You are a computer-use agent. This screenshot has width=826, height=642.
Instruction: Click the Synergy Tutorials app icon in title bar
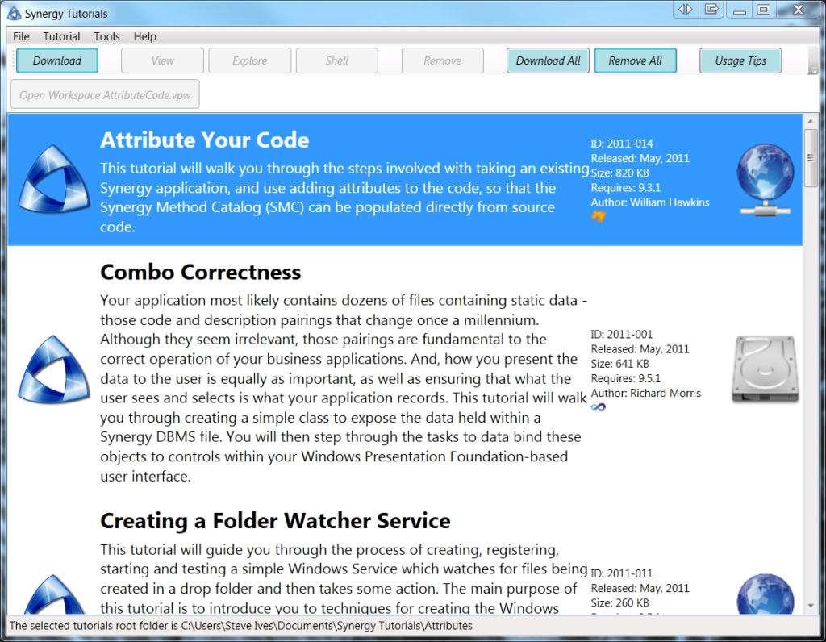click(x=13, y=14)
